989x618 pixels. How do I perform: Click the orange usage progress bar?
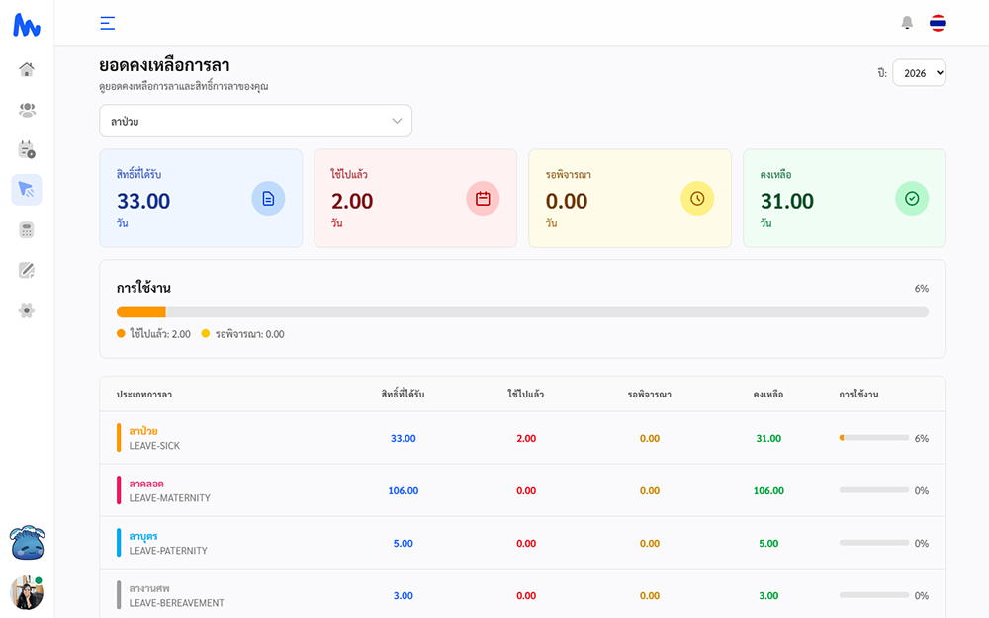[x=141, y=311]
